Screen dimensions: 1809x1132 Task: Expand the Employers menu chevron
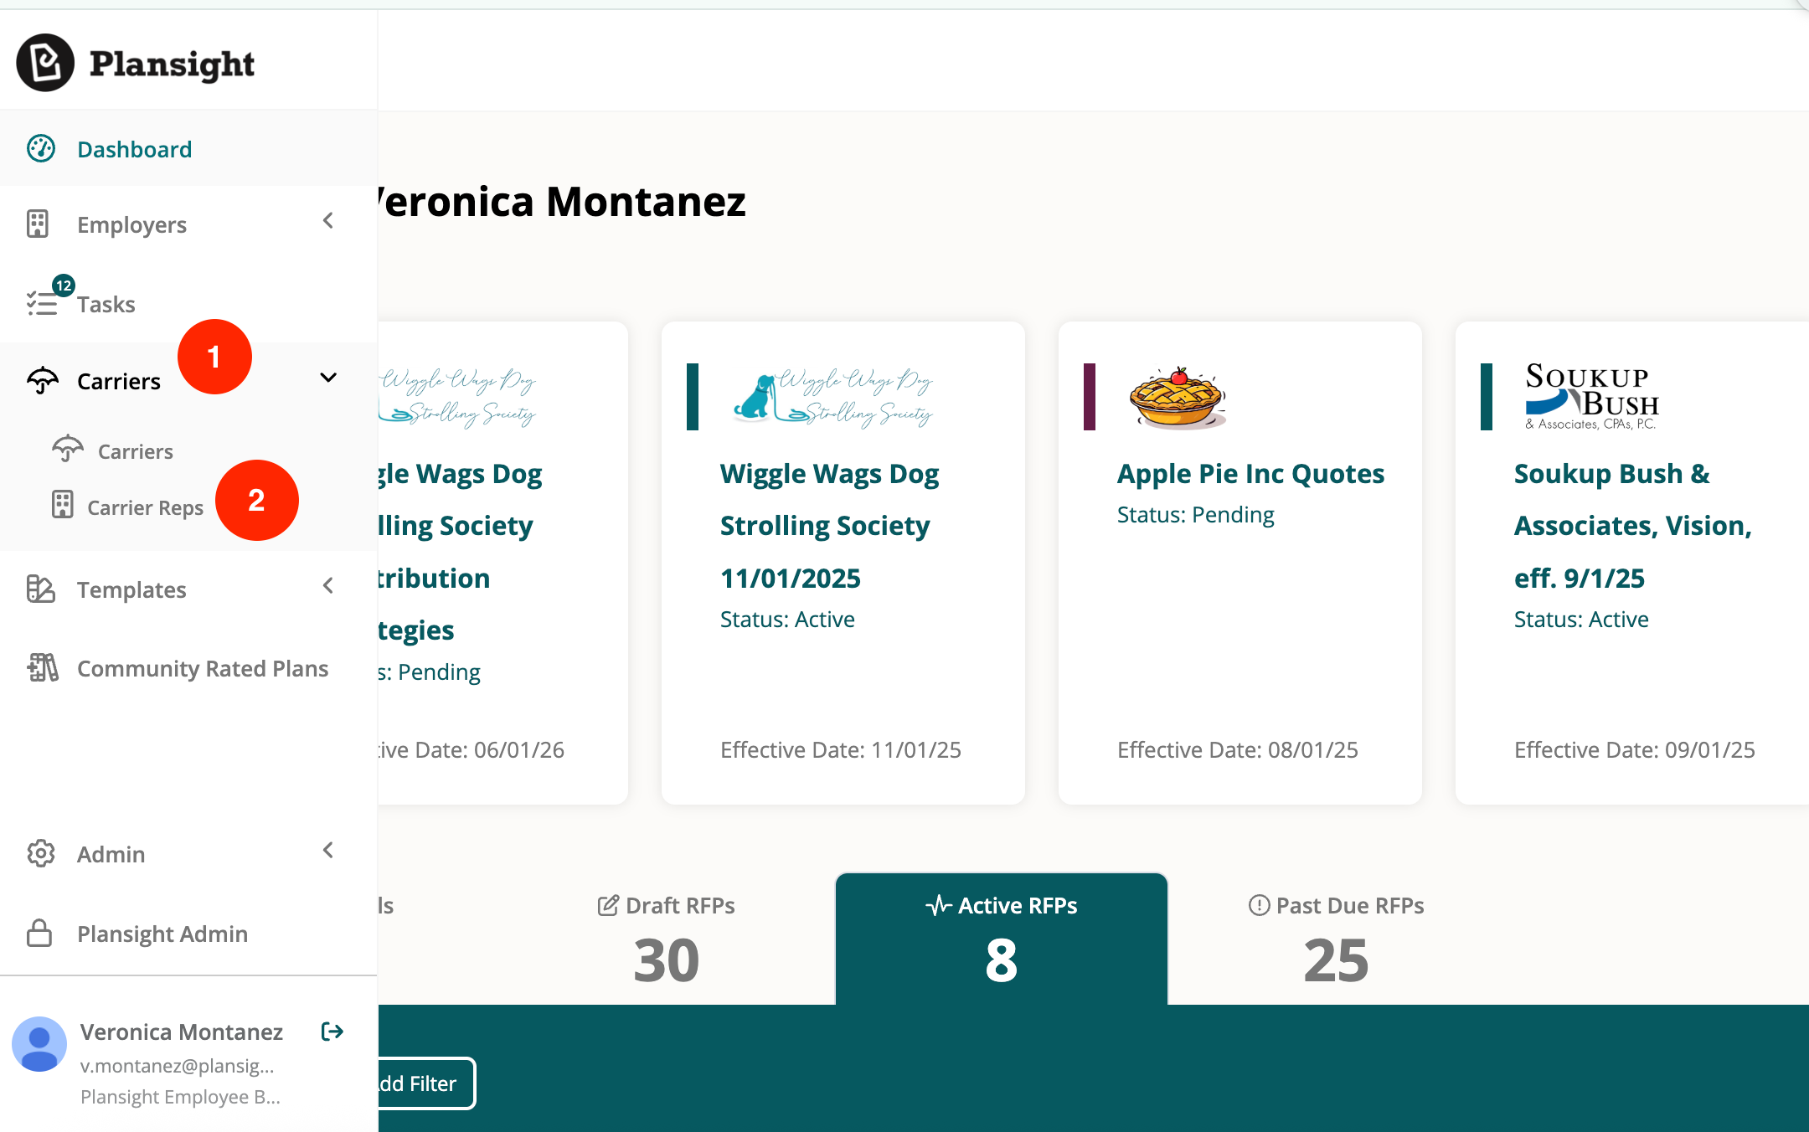click(x=328, y=221)
